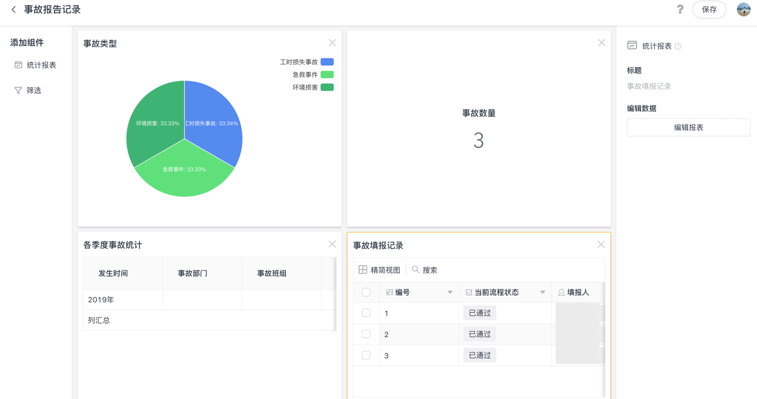
Task: Click the user avatar picture
Action: (x=744, y=9)
